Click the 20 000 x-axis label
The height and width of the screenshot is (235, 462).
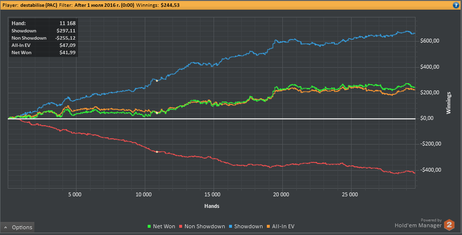(282, 194)
